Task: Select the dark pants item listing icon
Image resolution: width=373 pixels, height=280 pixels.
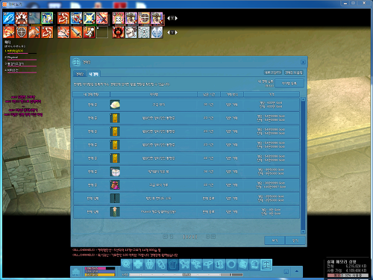Action: [115, 199]
